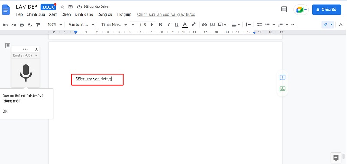
Task: Open the text color picker
Action: (185, 25)
